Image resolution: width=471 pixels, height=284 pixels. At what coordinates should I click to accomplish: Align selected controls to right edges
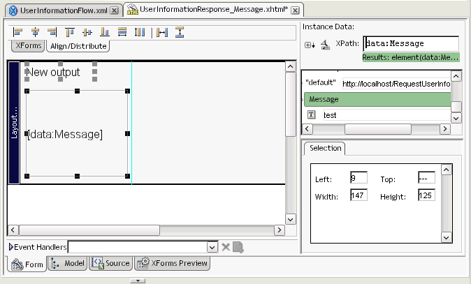tap(52, 32)
